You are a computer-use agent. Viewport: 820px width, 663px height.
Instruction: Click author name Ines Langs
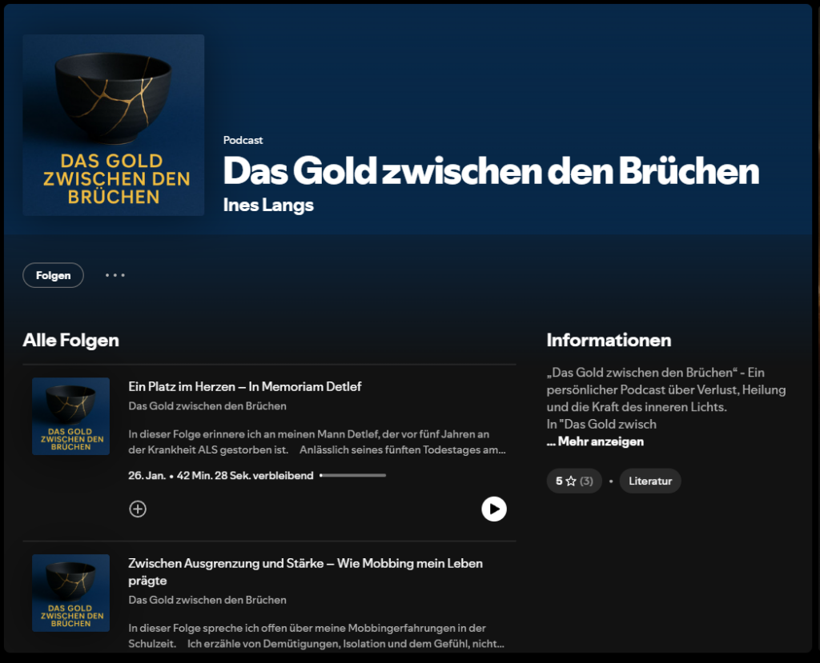coord(268,205)
